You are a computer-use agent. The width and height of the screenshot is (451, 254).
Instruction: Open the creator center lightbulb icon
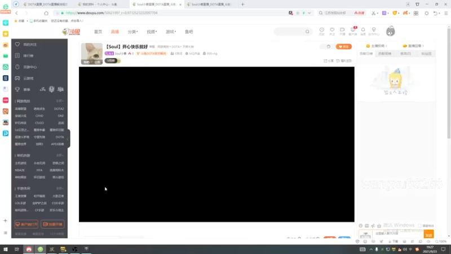point(374,30)
